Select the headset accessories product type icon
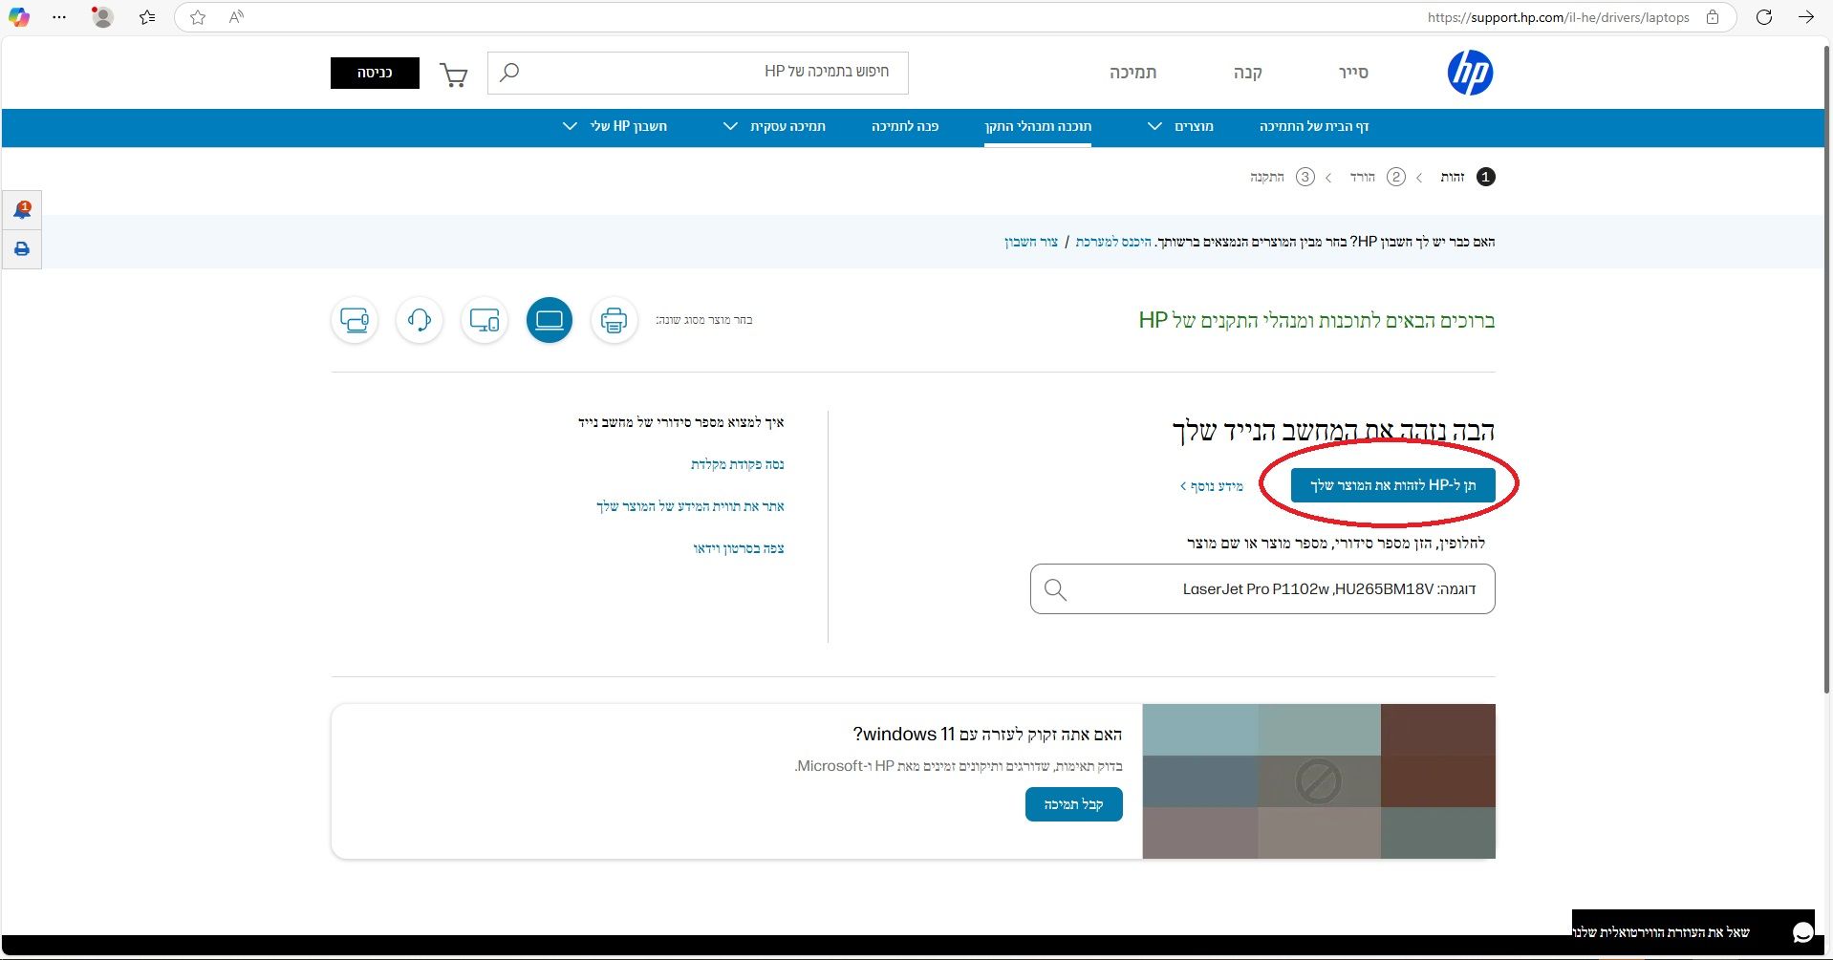This screenshot has height=960, width=1833. 420,320
